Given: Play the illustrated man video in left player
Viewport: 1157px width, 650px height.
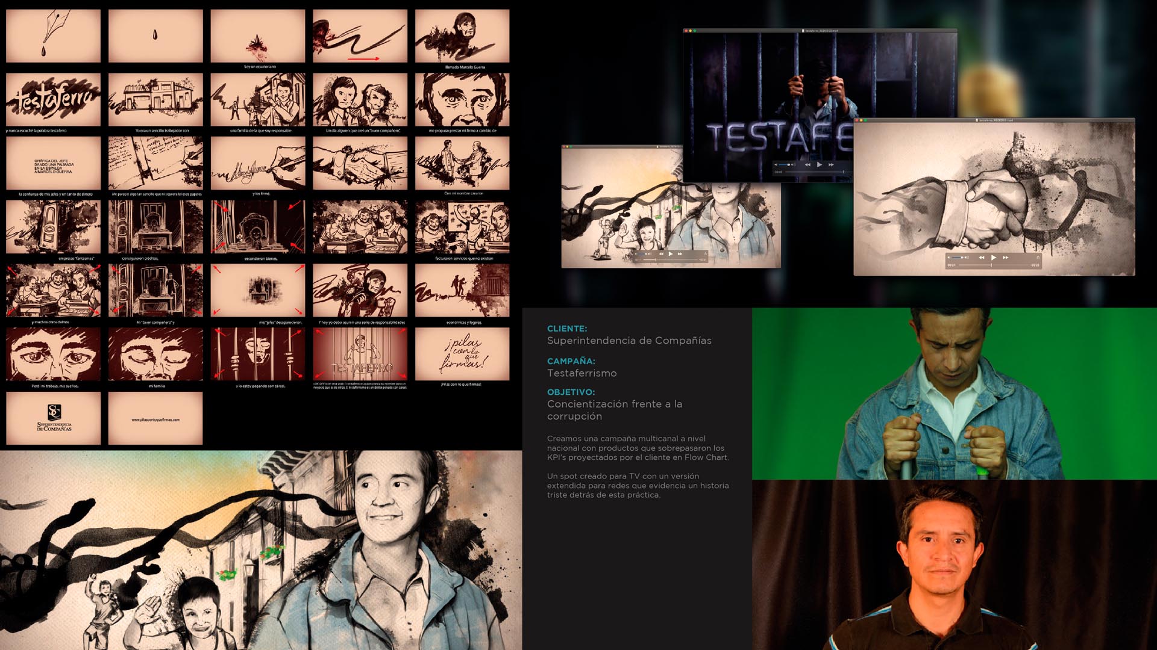Looking at the screenshot, I should pos(670,254).
